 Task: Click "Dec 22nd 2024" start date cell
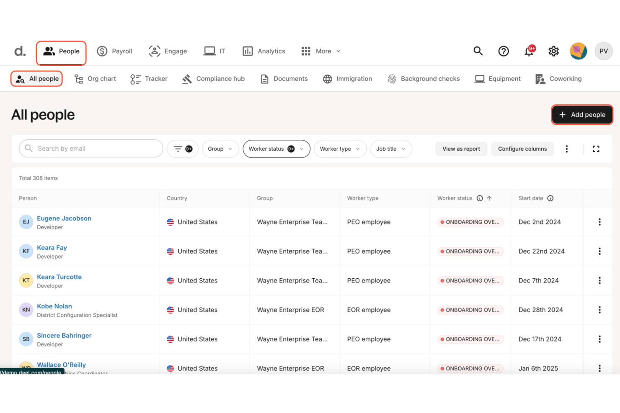541,251
